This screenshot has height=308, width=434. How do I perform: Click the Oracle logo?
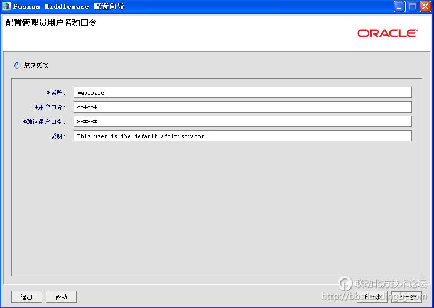click(x=387, y=33)
